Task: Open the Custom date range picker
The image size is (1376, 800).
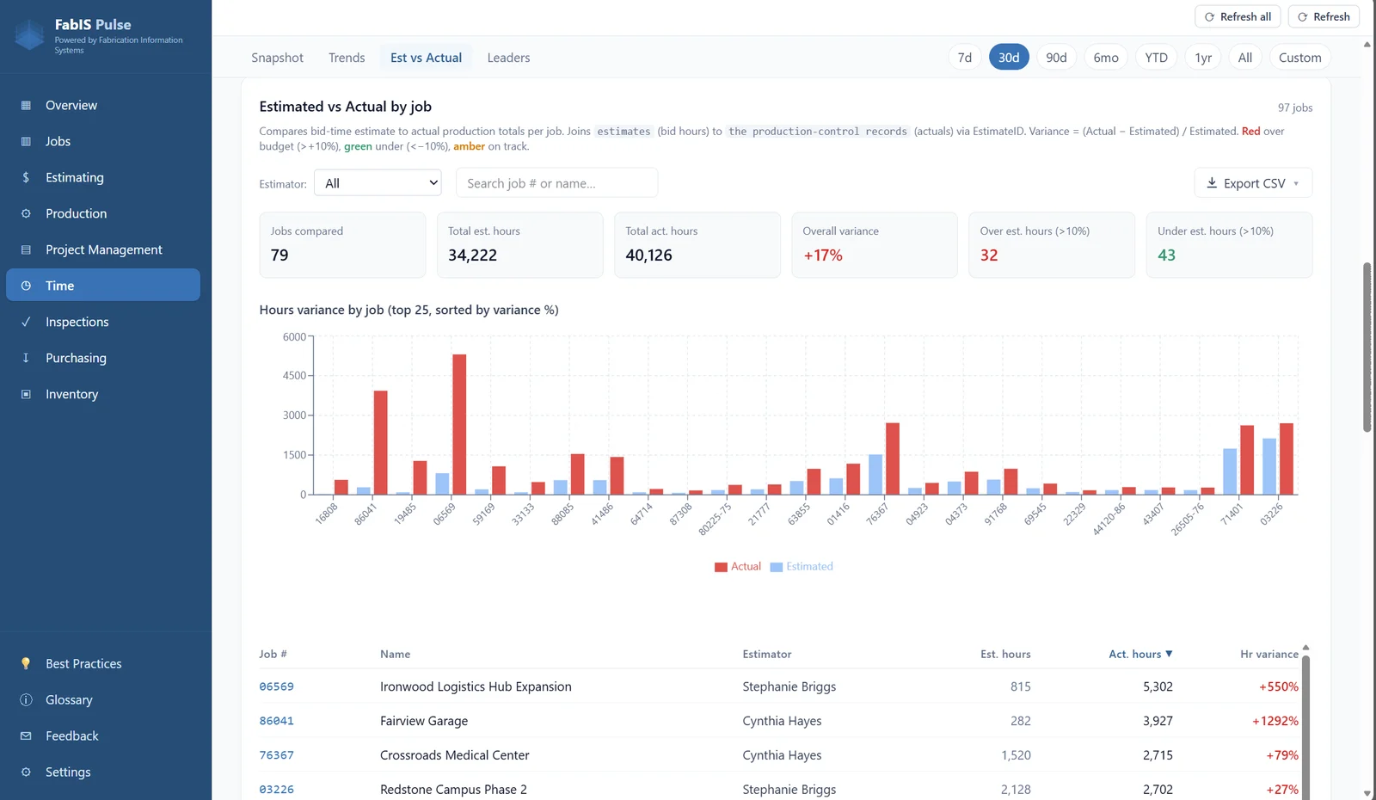Action: click(1299, 58)
